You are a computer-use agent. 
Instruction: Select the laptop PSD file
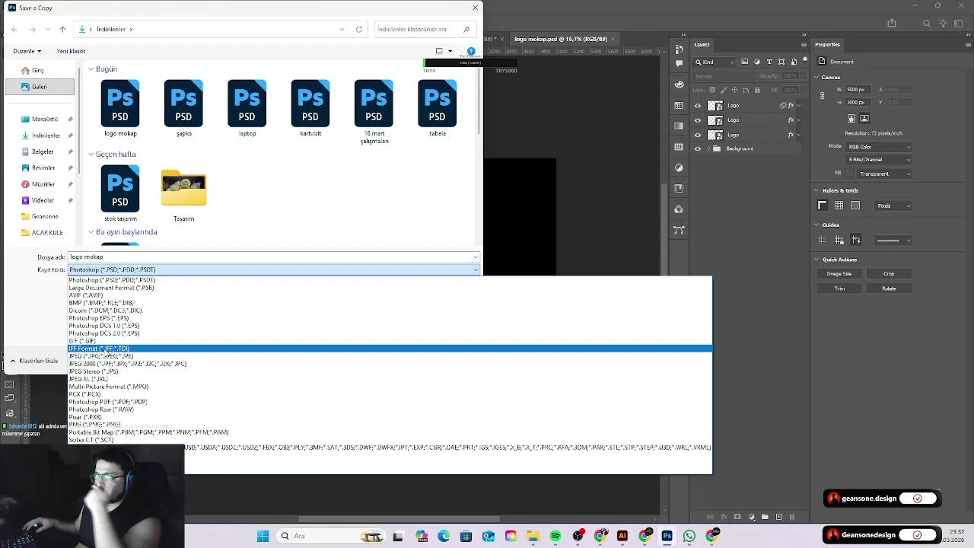click(x=247, y=108)
